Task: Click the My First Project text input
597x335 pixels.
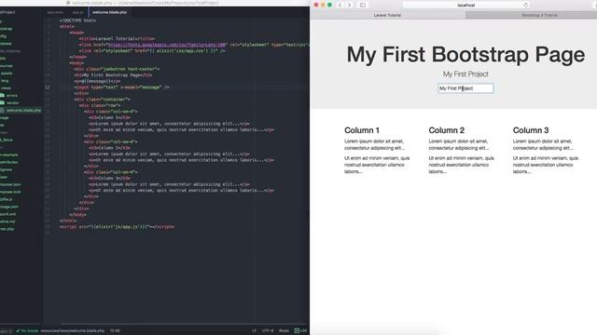Action: [465, 88]
